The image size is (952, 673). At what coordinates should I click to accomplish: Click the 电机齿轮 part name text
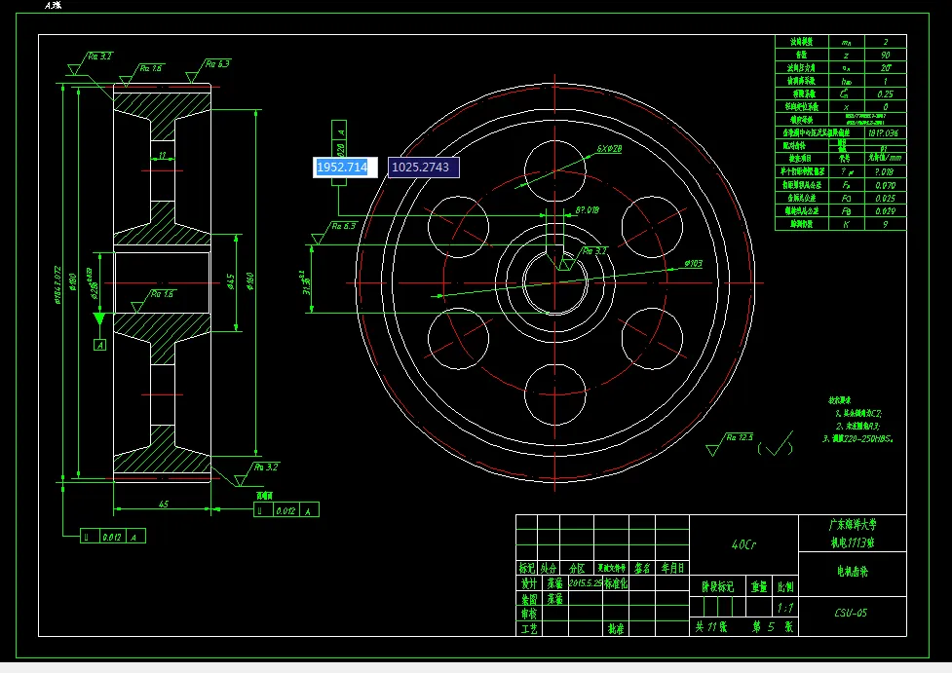click(853, 571)
